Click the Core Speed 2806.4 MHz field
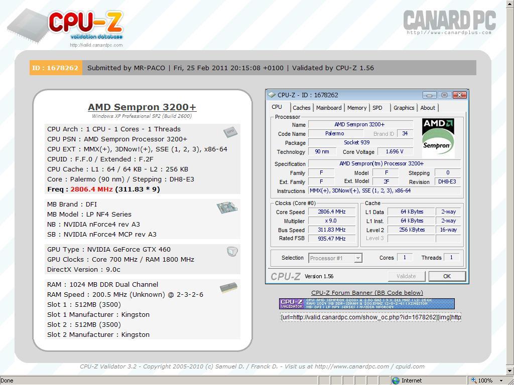The width and height of the screenshot is (514, 385). click(332, 212)
